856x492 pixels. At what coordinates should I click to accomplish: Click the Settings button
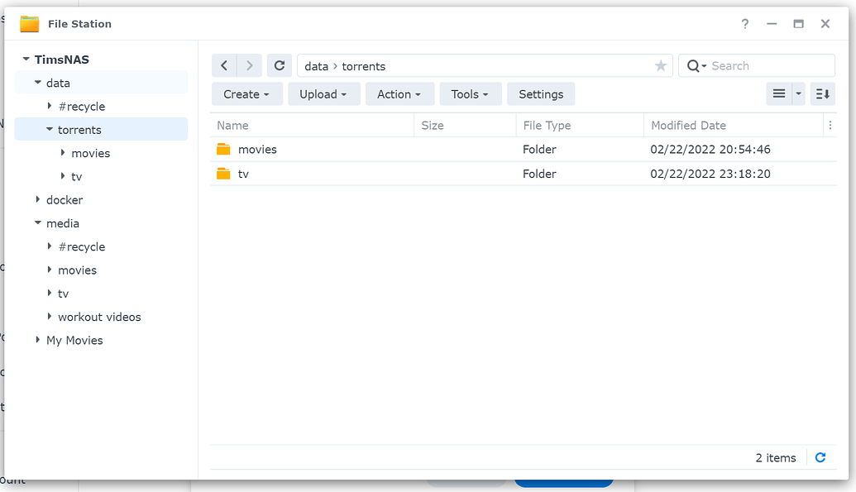(541, 93)
